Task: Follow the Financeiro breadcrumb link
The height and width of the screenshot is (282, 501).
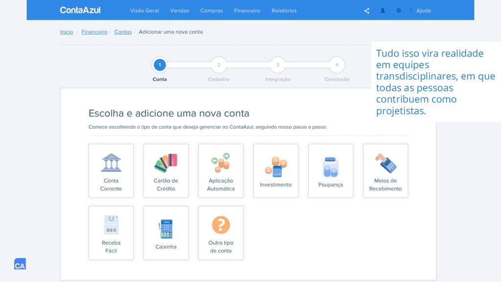Action: point(94,32)
